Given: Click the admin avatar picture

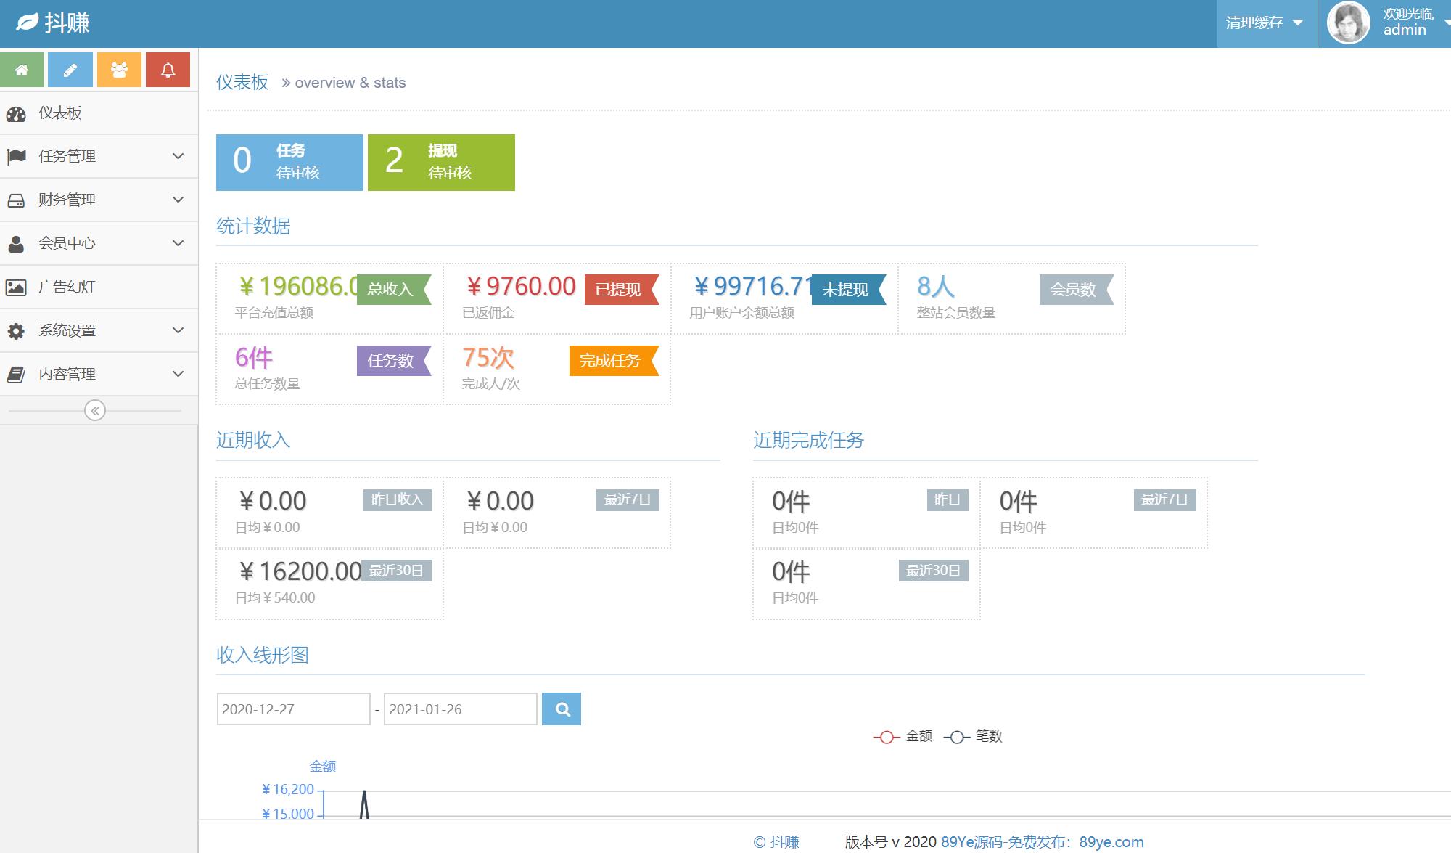Looking at the screenshot, I should tap(1348, 23).
